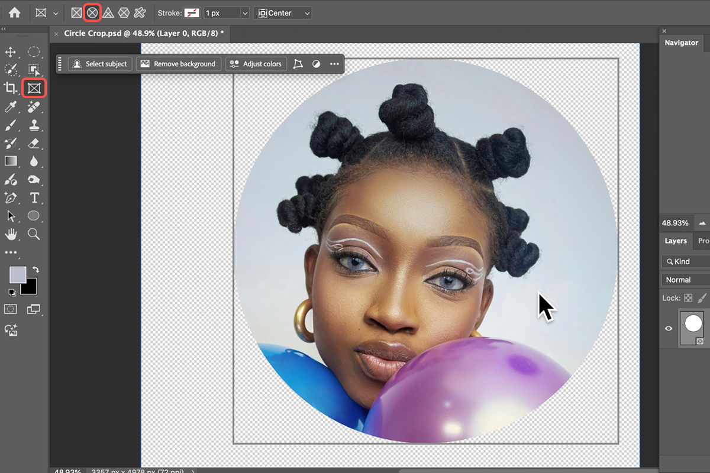Select the Eraser tool
Screen dimensions: 710x473
pos(34,143)
